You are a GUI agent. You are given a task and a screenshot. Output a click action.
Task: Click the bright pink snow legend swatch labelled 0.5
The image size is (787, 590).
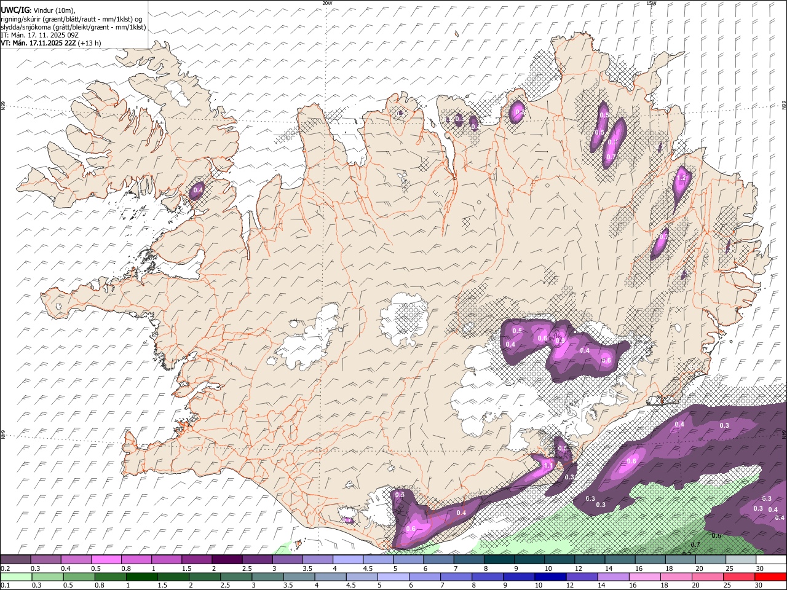pos(106,560)
